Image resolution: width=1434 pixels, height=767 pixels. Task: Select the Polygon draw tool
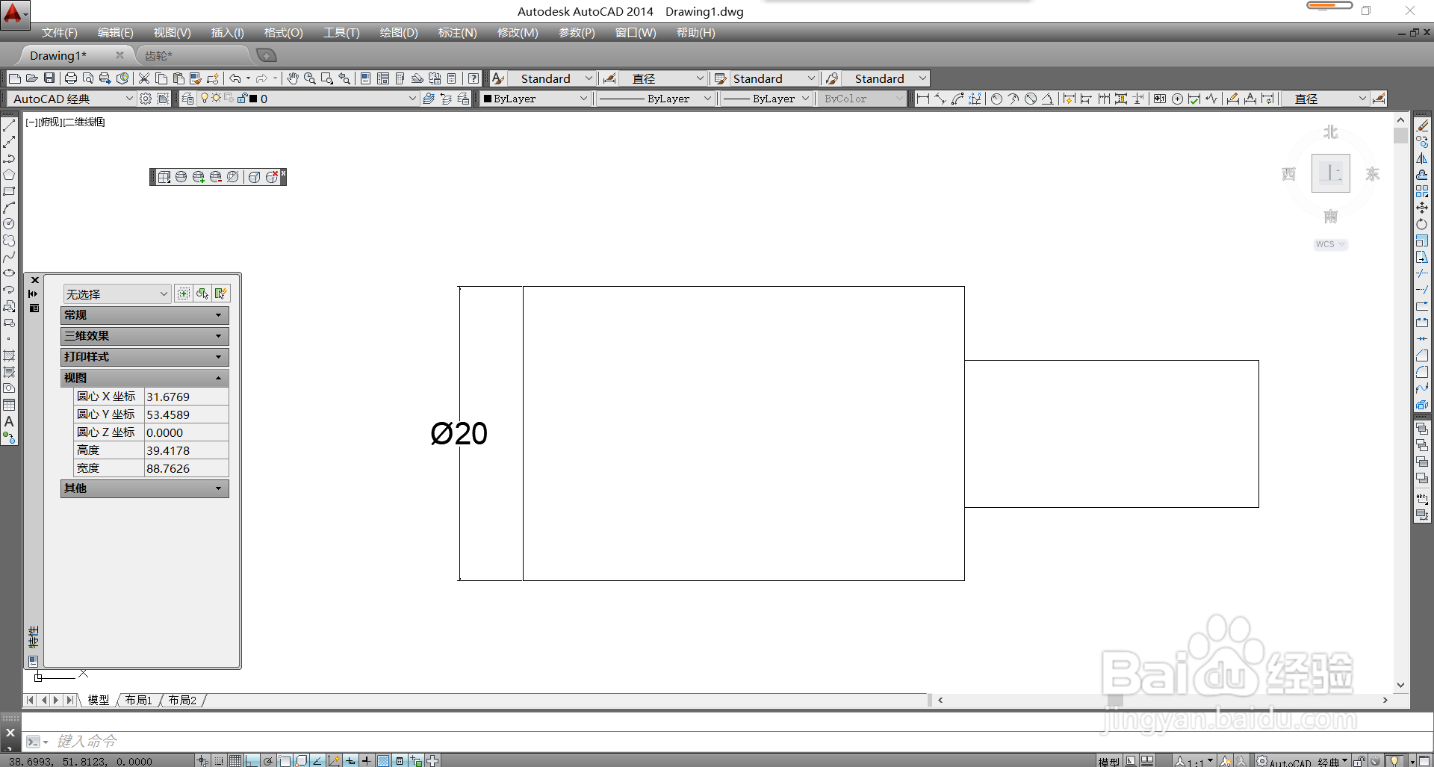pos(9,175)
